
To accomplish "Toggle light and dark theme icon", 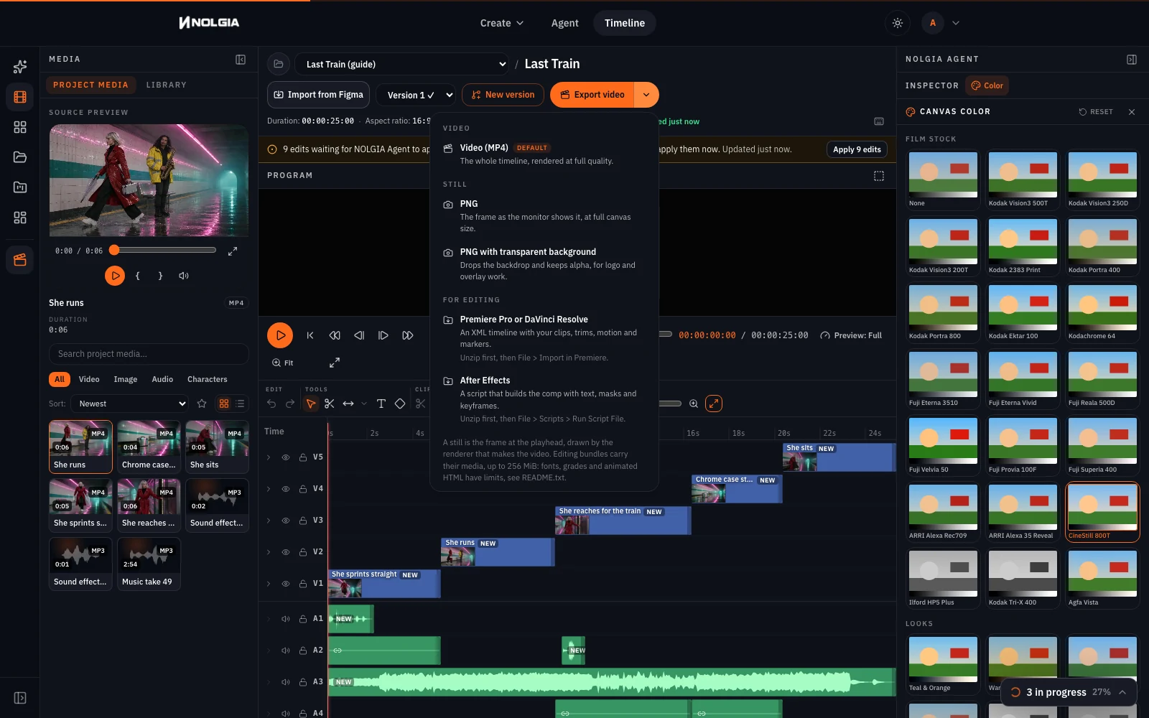I will coord(898,23).
